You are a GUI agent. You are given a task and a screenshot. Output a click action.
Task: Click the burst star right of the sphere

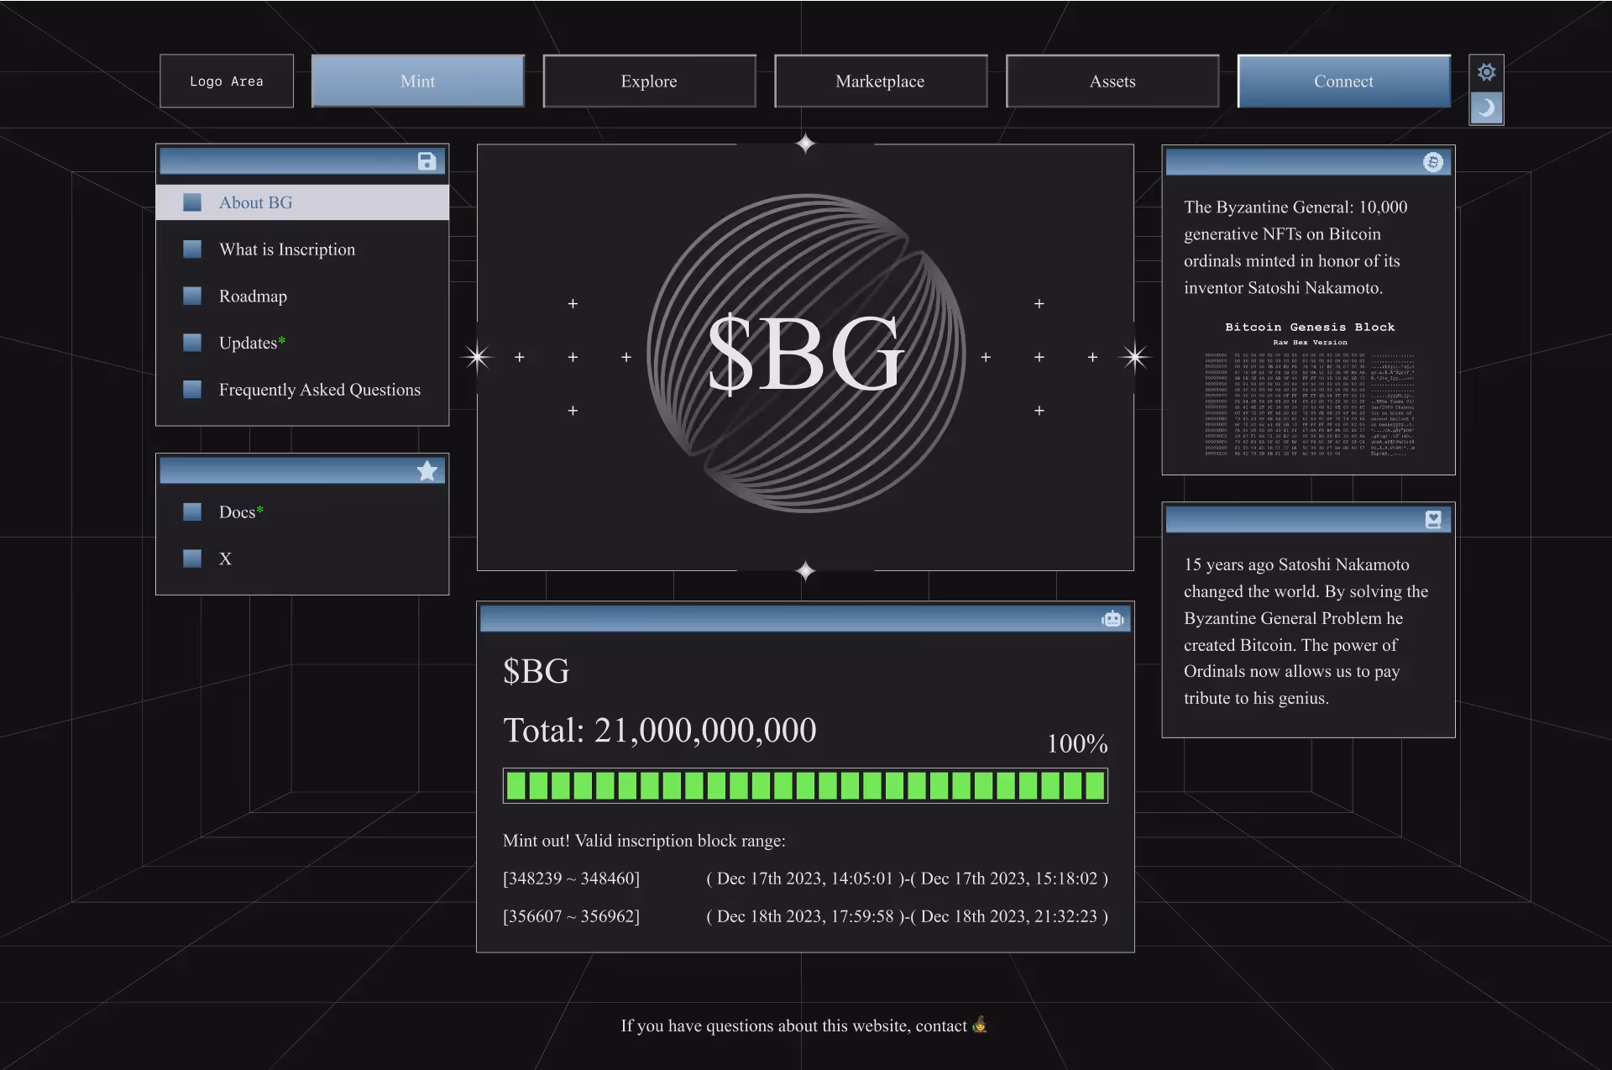(x=1134, y=357)
